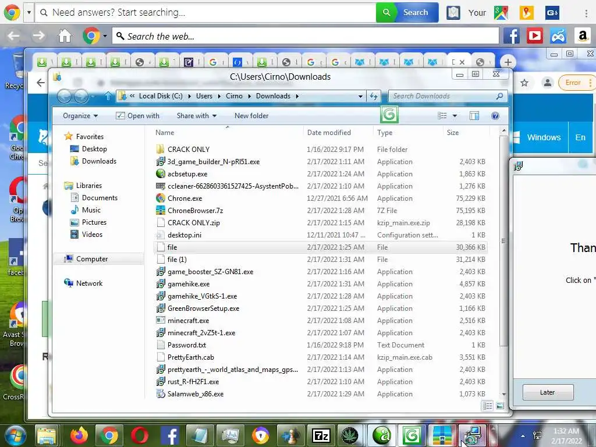
Task: Select Libraries in navigation pane
Action: click(88, 186)
